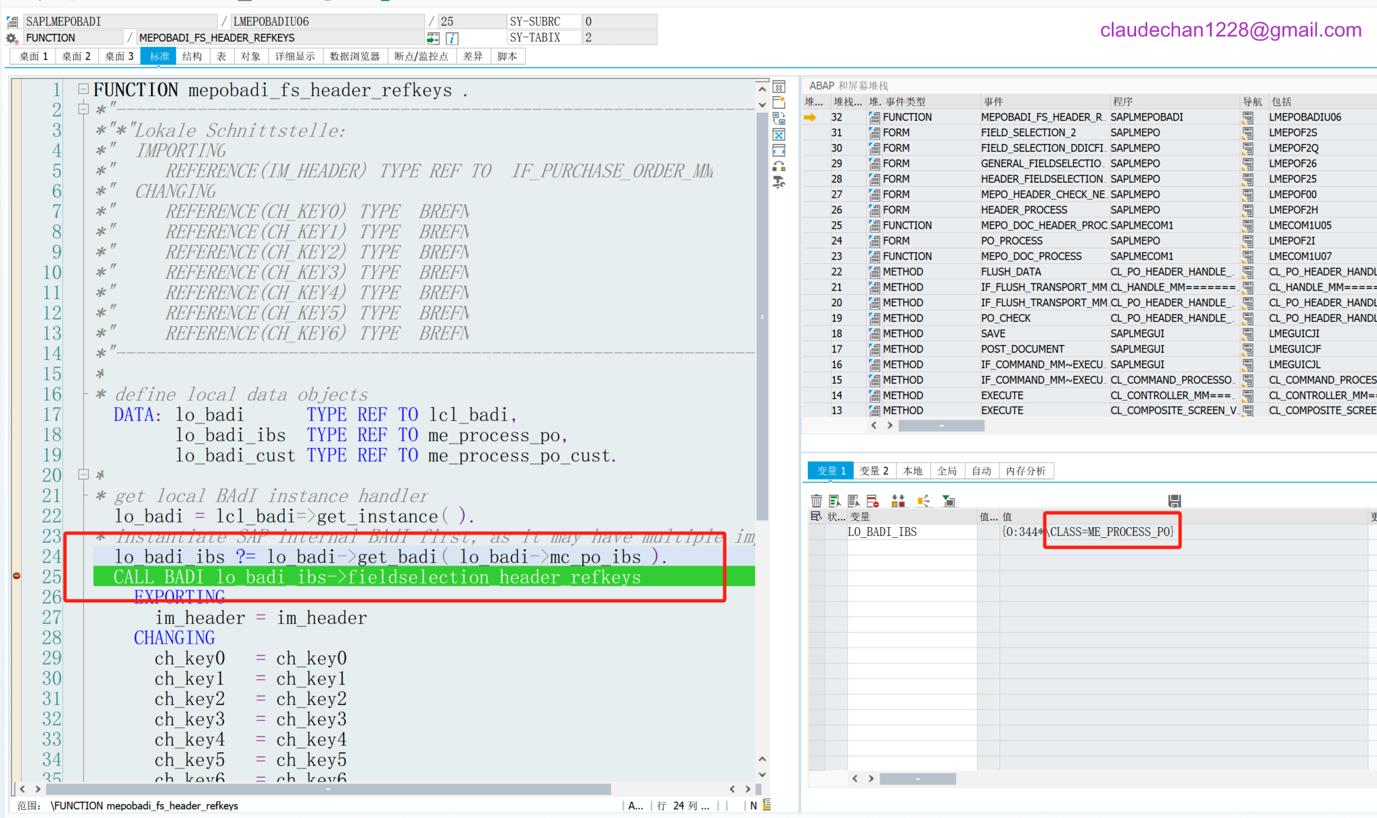
Task: Click the trash icon in variables toolbar
Action: 816,501
